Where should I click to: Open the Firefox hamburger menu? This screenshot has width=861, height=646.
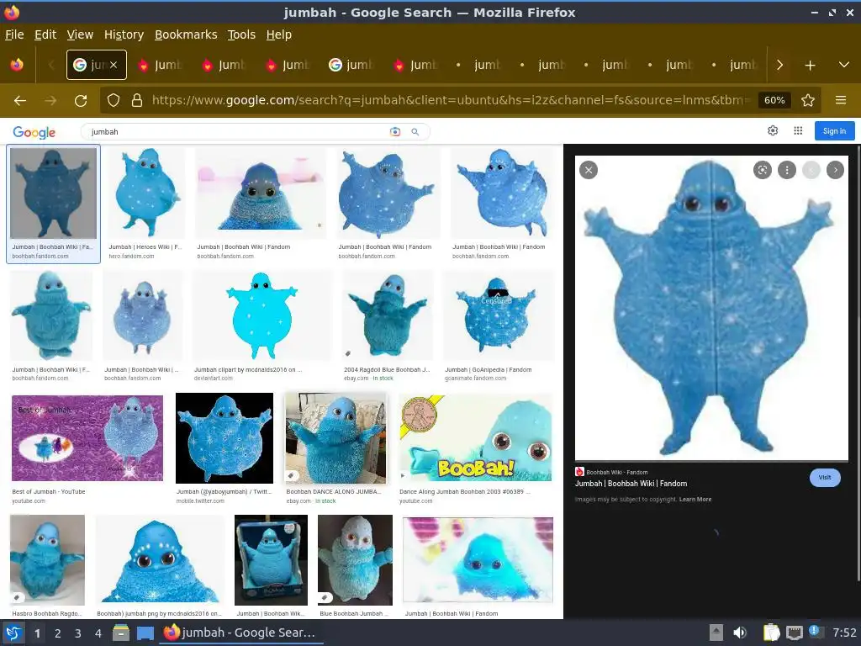point(841,100)
